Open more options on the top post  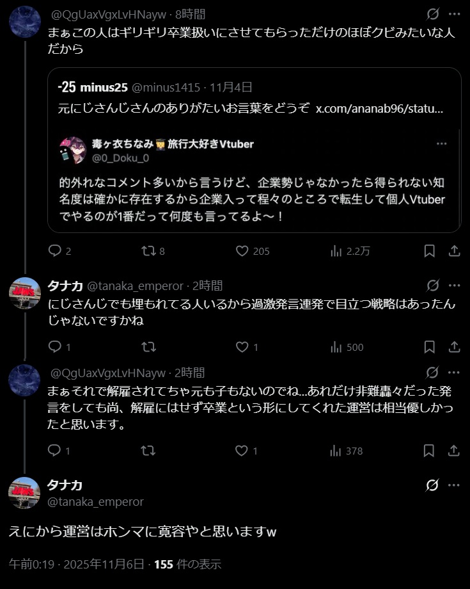(454, 14)
